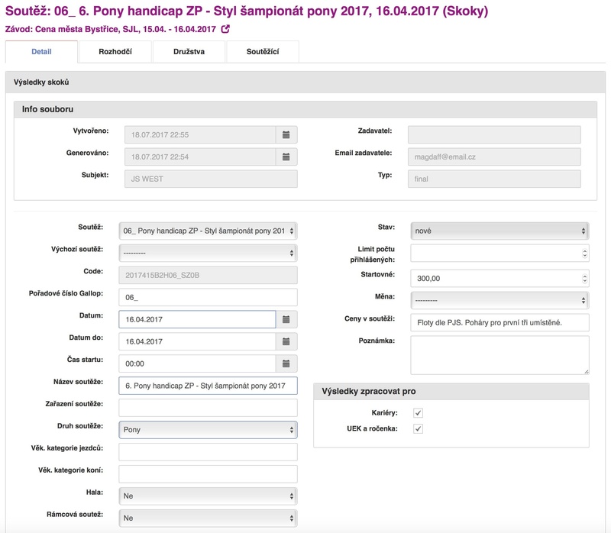The height and width of the screenshot is (533, 611).
Task: Switch to the Rozhodčí tab
Action: (x=115, y=52)
